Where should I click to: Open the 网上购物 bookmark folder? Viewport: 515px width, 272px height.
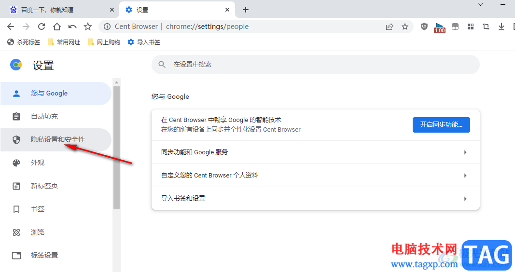(104, 42)
